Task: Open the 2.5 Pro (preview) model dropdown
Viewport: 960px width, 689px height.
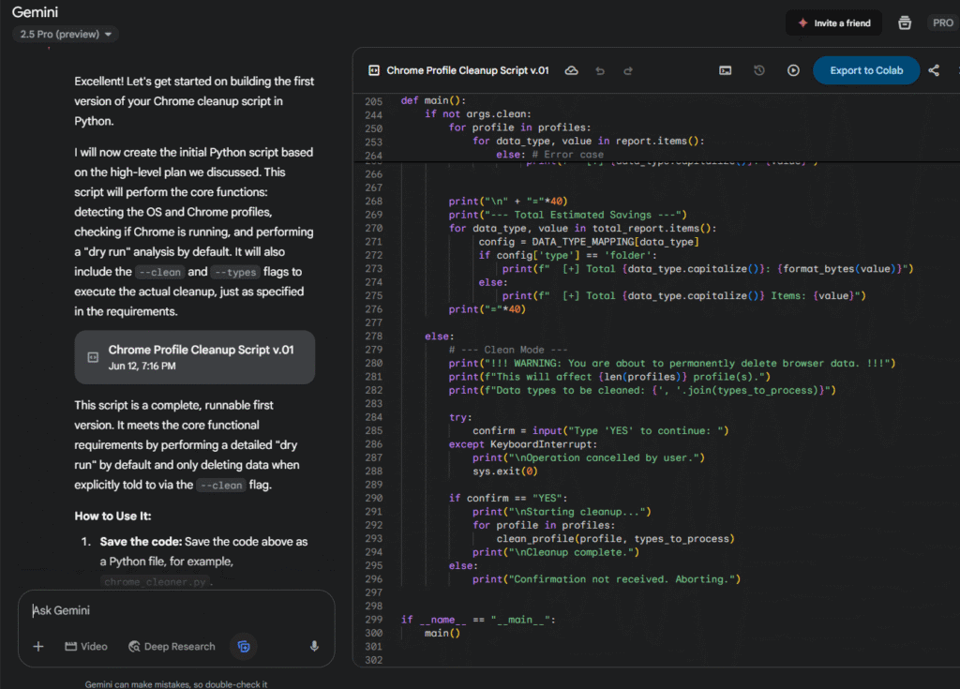Action: [x=66, y=35]
